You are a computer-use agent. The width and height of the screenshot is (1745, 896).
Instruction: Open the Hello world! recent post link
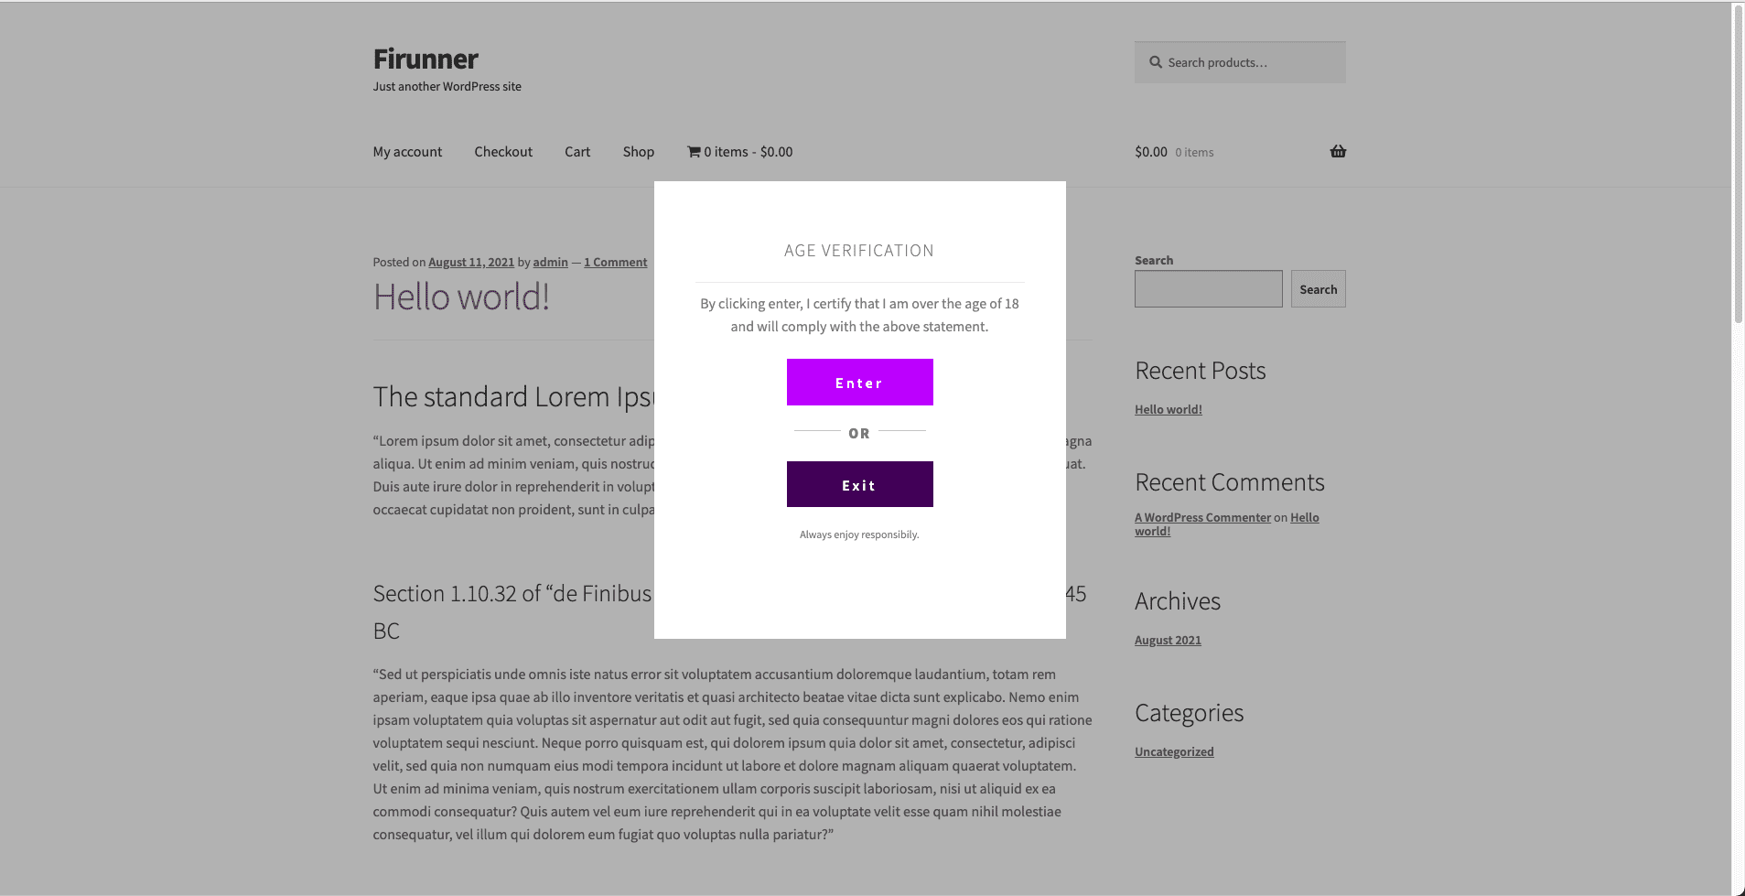[1169, 409]
